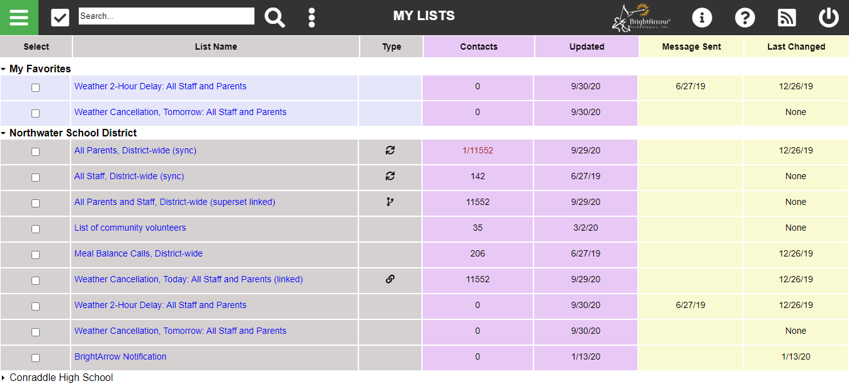Sort by Message Sent column header
849x386 pixels.
[692, 47]
